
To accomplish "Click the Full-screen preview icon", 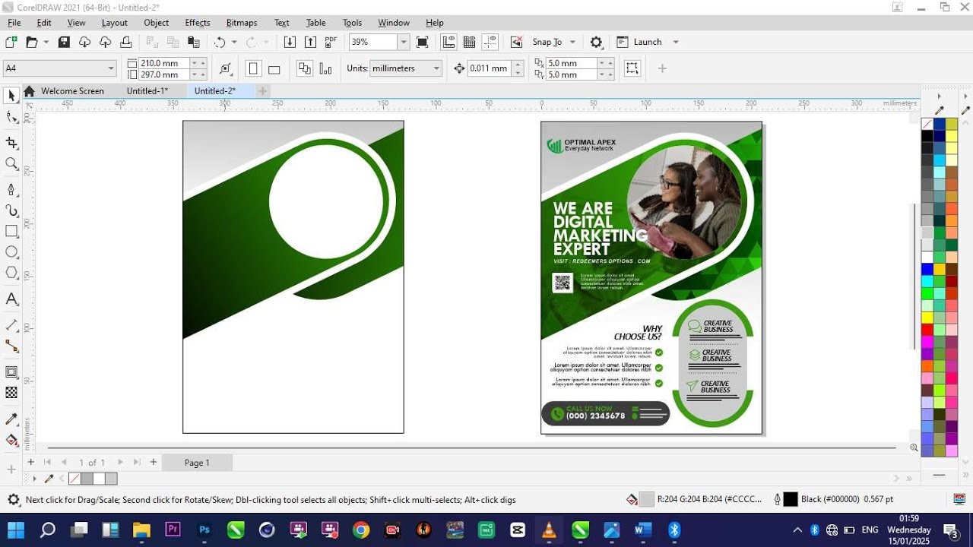I will tap(423, 42).
